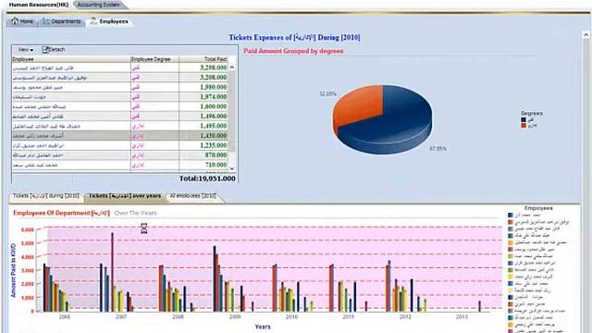This screenshot has height=333, width=592.
Task: Click the Home tab house icon
Action: [15, 21]
